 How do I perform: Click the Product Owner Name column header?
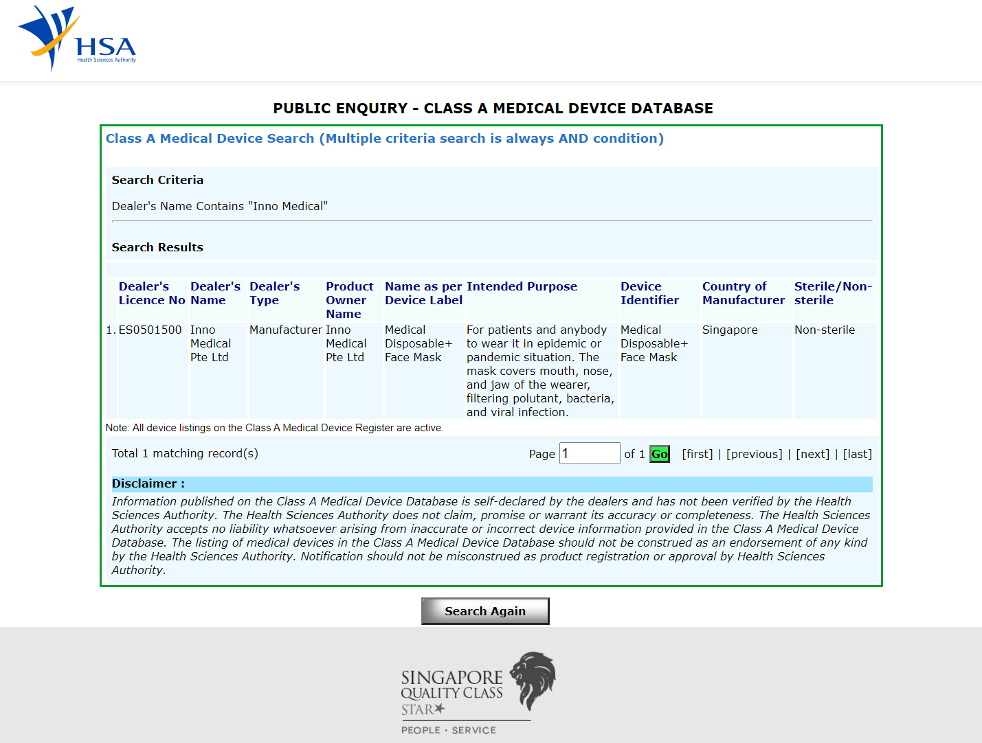tap(349, 300)
